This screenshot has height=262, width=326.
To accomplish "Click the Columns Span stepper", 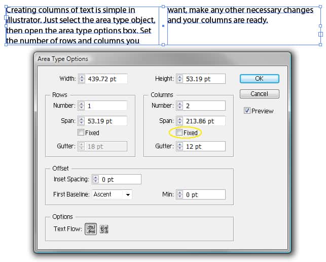I will (180, 121).
